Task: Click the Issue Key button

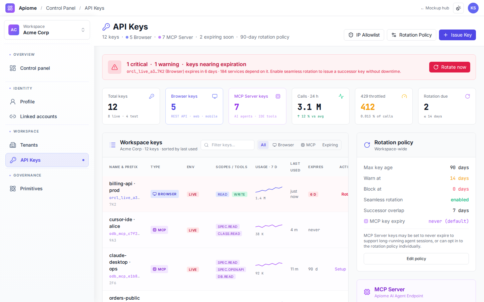Action: [x=457, y=35]
